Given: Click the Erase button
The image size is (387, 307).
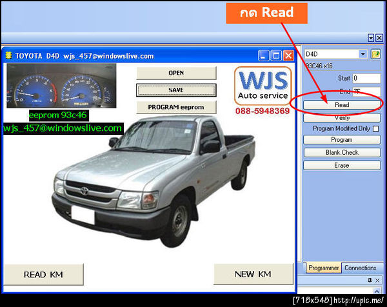Looking at the screenshot, I should point(342,165).
